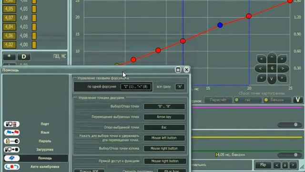Toggle the yellow square in the 4,03 row
Viewport: 305px width, 172px height.
point(34,27)
